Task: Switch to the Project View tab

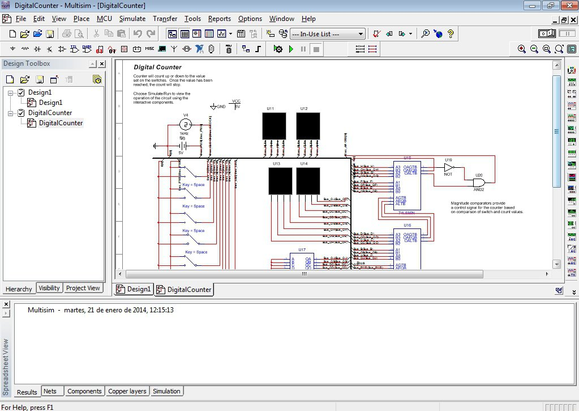Action: click(x=83, y=288)
